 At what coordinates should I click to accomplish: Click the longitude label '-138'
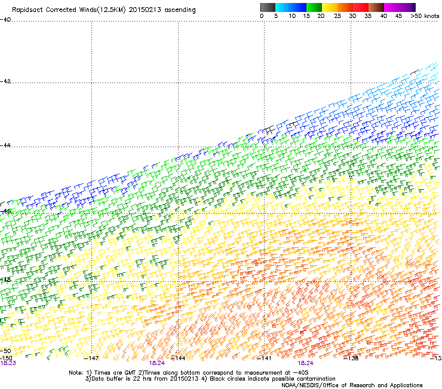click(x=351, y=358)
